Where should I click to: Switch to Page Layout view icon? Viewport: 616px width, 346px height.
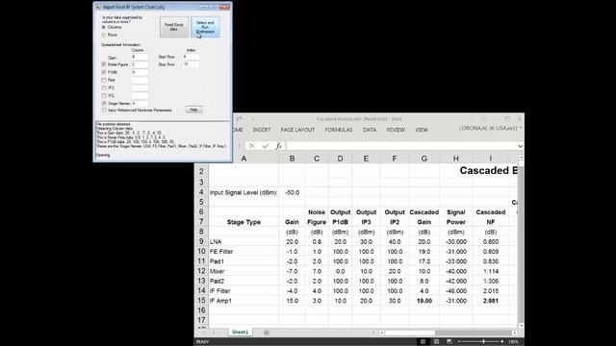click(x=436, y=342)
